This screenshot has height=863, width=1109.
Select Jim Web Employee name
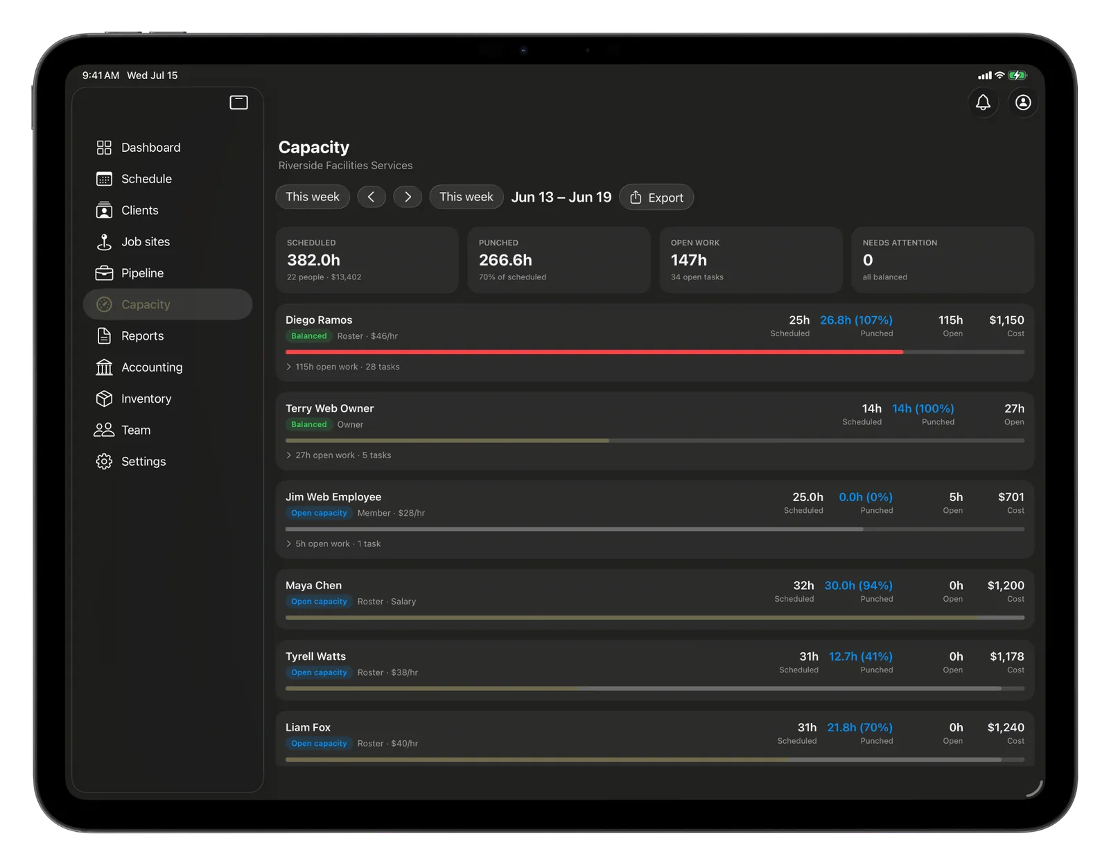point(333,497)
